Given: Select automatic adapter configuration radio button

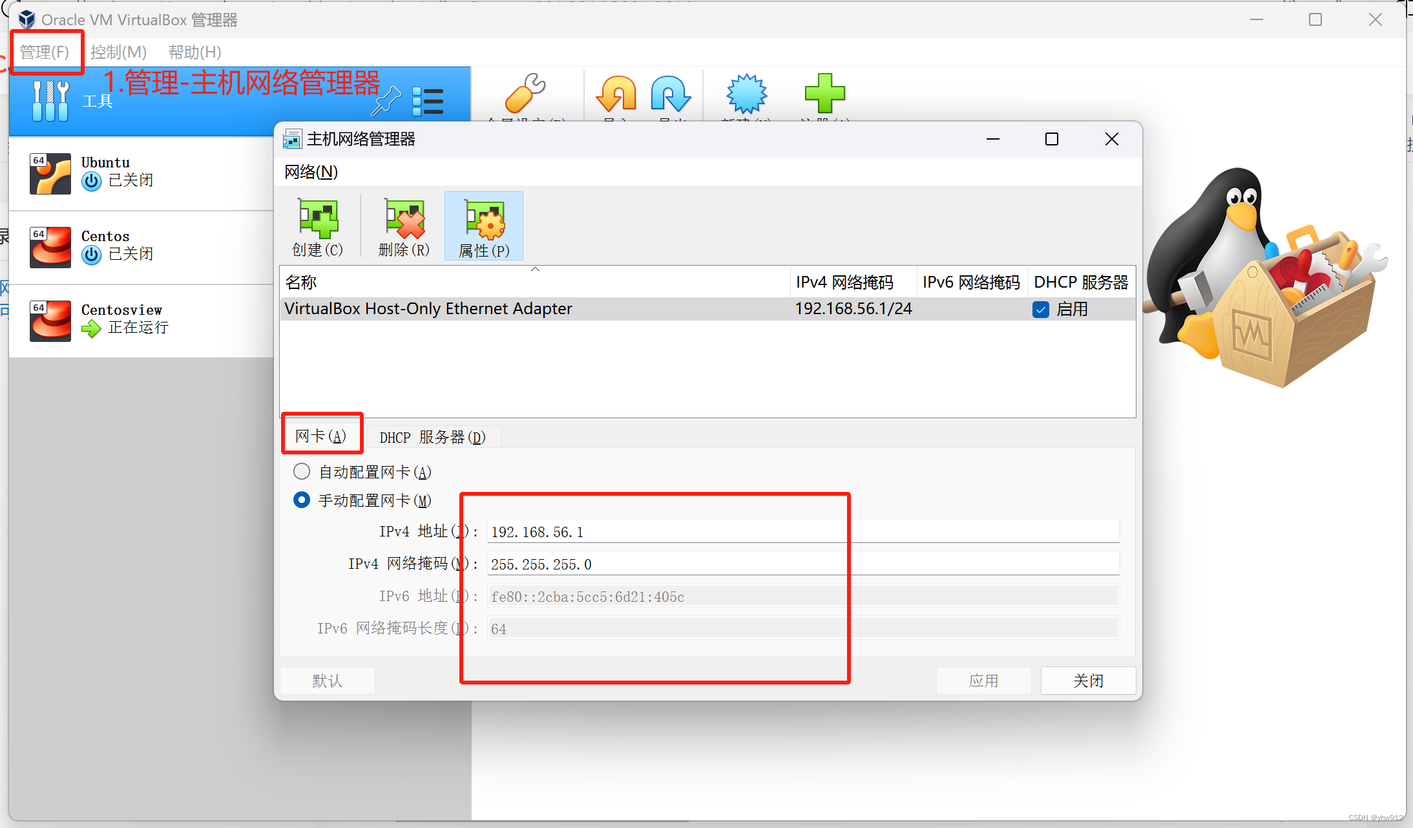Looking at the screenshot, I should point(302,472).
